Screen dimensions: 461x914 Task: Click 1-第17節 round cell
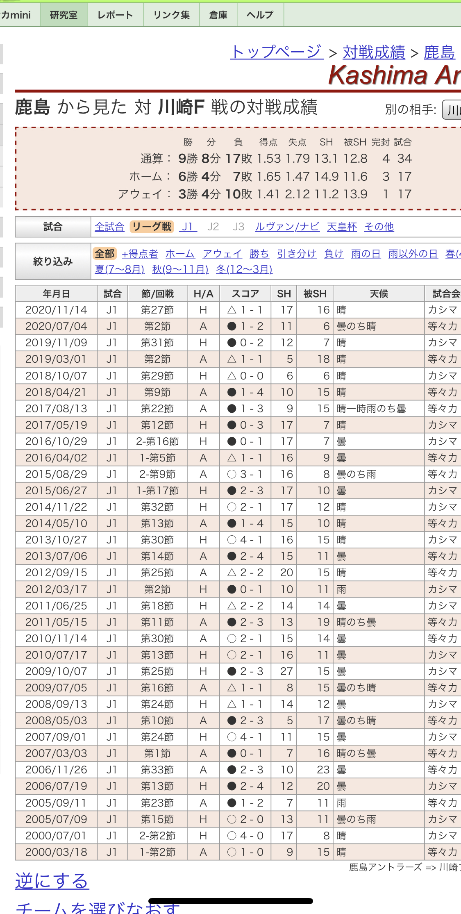[x=158, y=491]
